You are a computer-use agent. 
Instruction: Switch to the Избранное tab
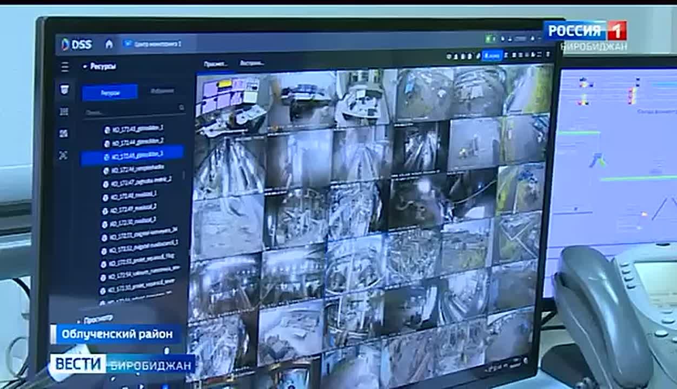coord(162,91)
